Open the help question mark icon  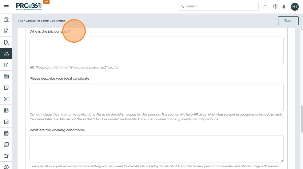click(275, 6)
